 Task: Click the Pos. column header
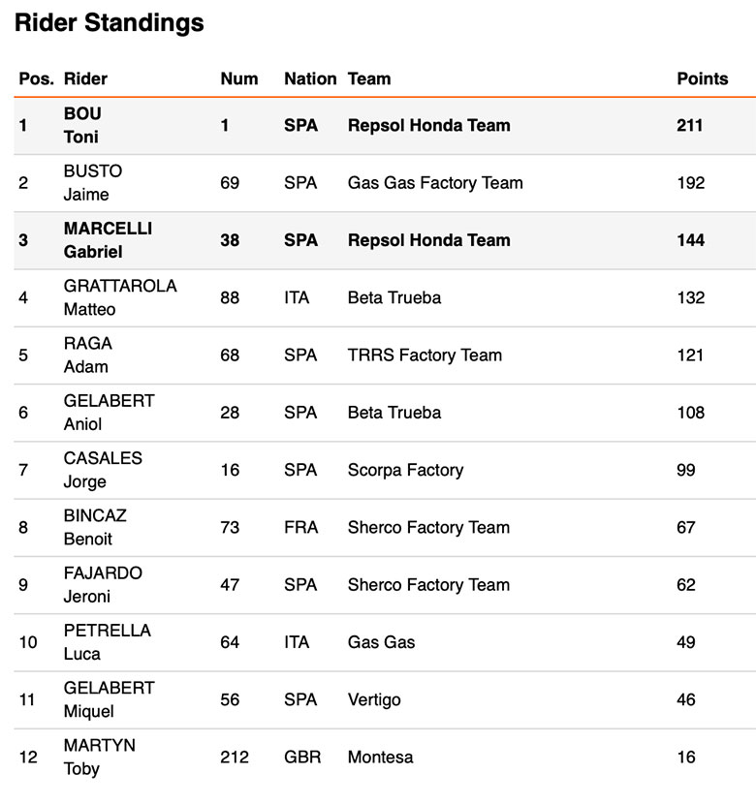click(x=35, y=78)
